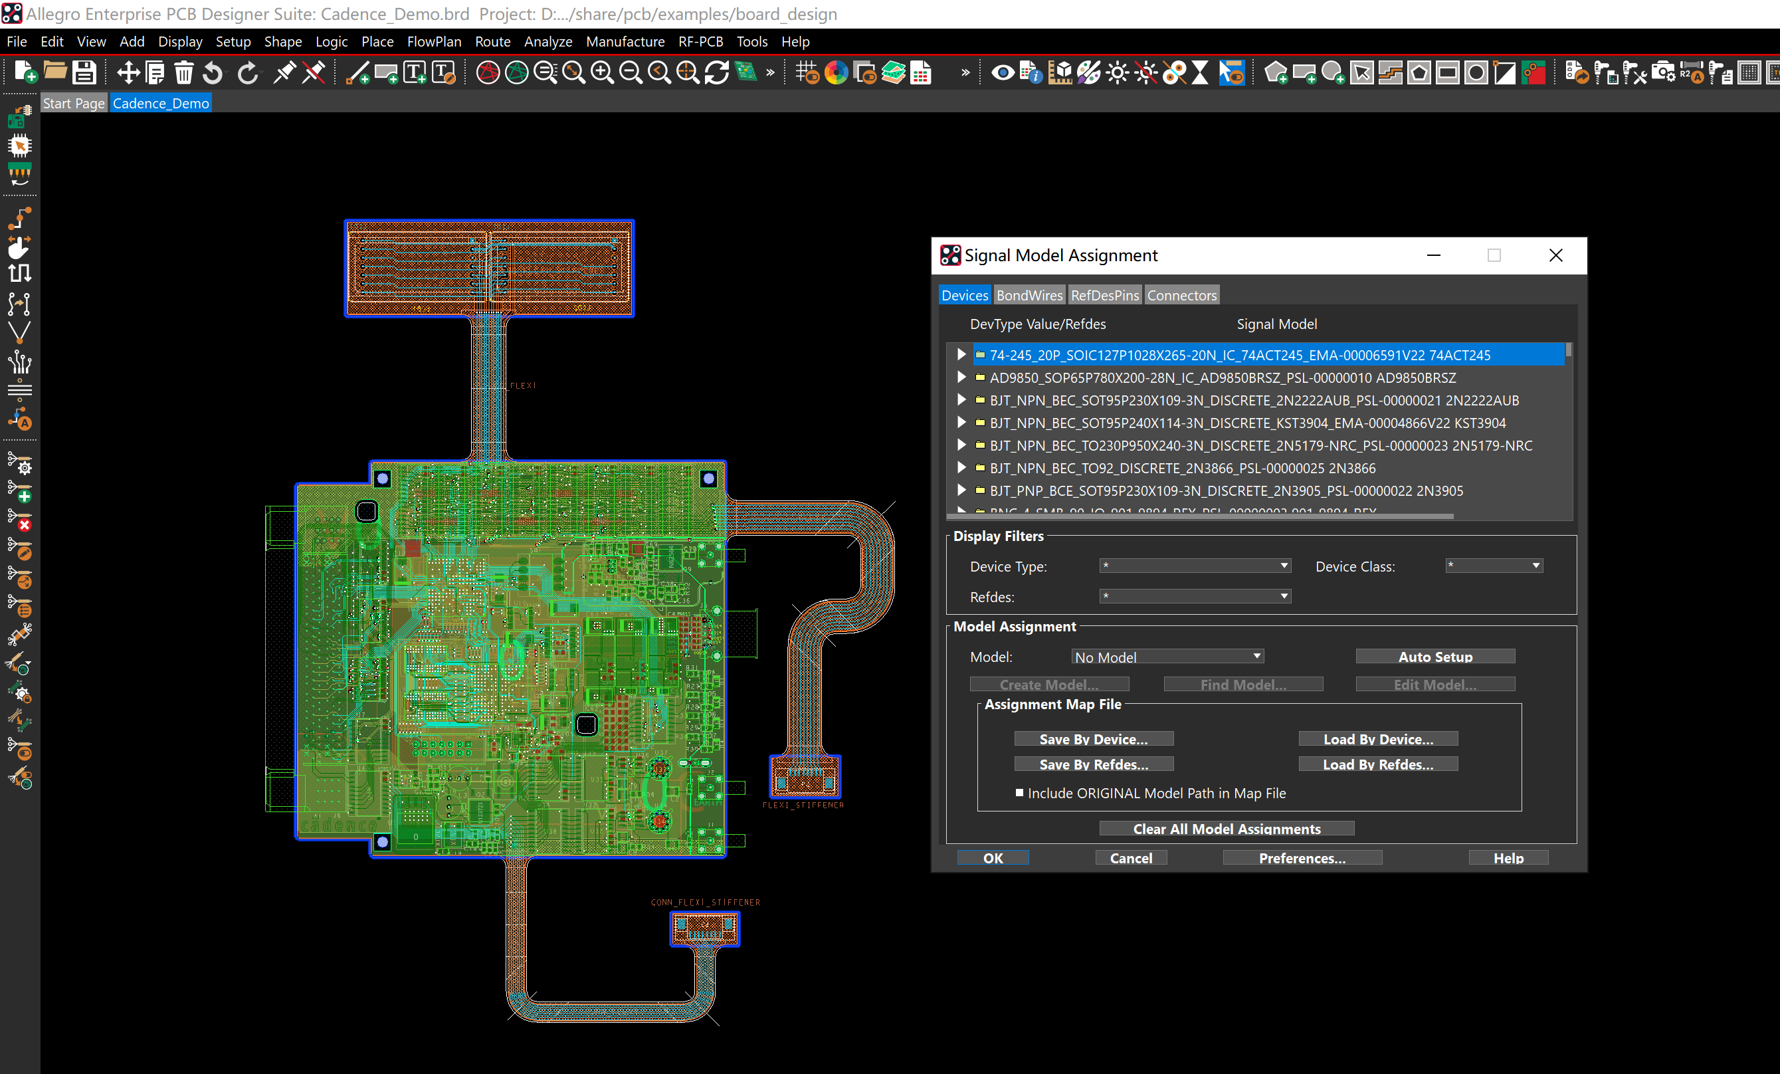Click the Refresh display icon
The width and height of the screenshot is (1780, 1074).
[x=717, y=72]
